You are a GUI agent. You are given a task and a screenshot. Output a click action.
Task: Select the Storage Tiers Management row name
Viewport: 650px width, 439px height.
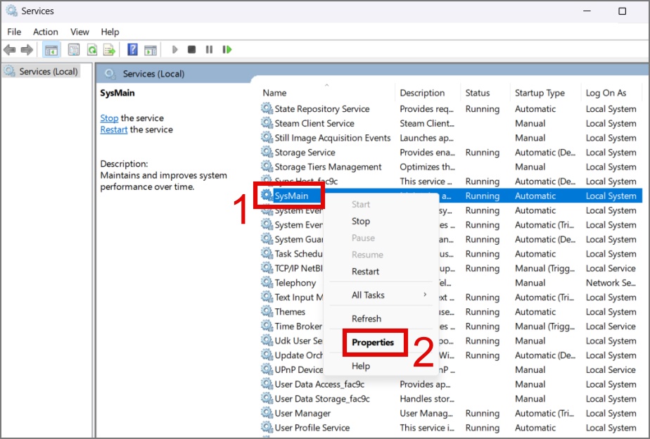[x=329, y=167]
